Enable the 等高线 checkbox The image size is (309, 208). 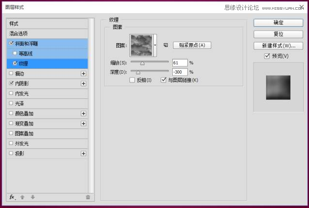pos(15,53)
